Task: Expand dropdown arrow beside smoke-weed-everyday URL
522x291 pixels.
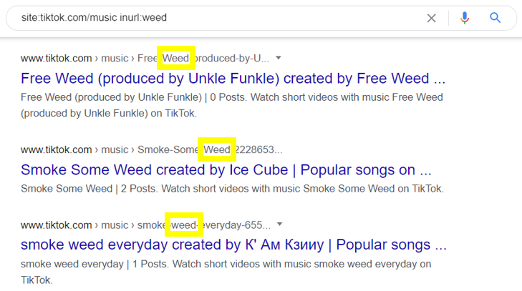Action: click(280, 225)
